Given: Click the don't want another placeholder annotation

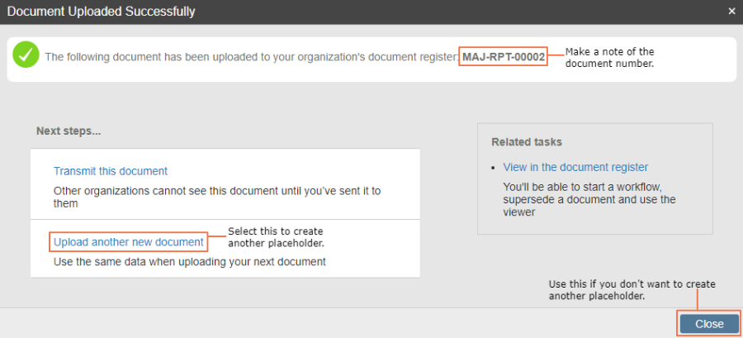Looking at the screenshot, I should (x=632, y=289).
